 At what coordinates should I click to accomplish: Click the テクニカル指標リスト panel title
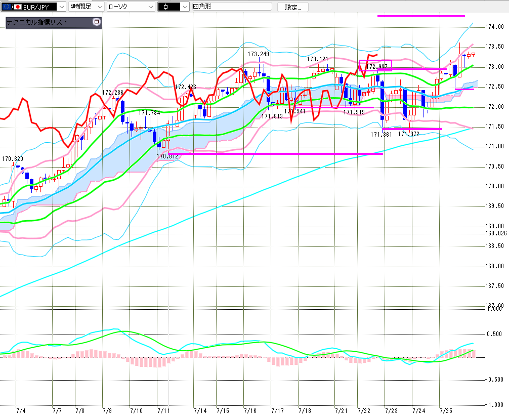37,22
